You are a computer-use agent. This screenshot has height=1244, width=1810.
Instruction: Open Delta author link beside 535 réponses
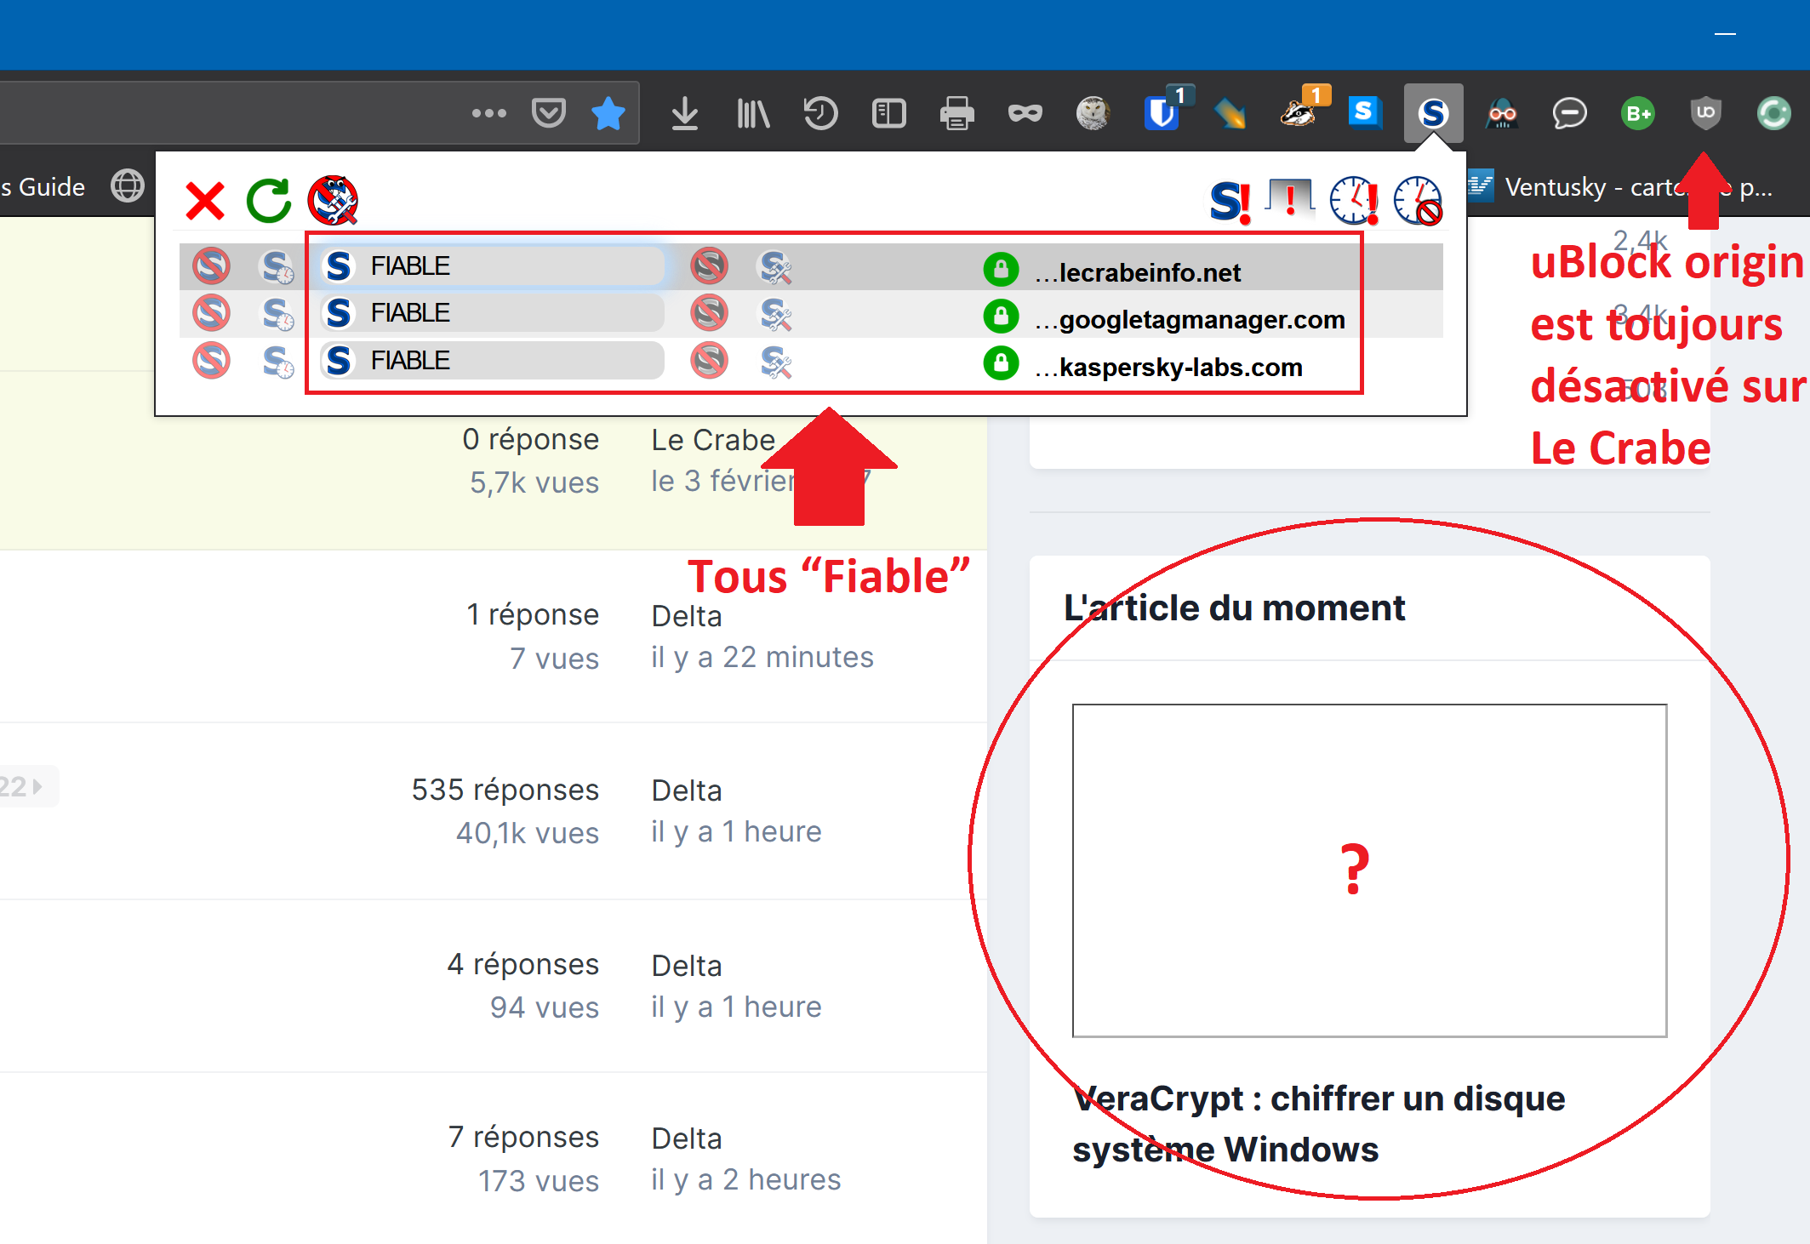[687, 790]
